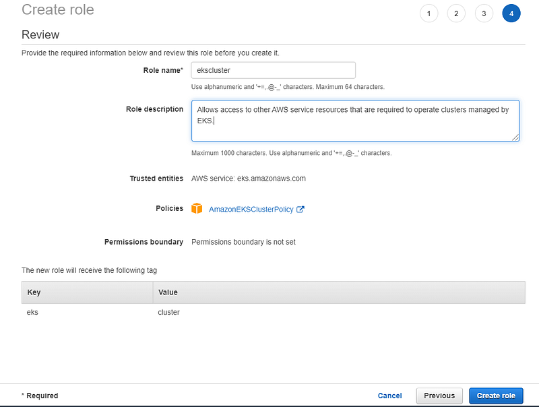This screenshot has height=407, width=539.
Task: Select the active step 4 circle
Action: tap(511, 13)
